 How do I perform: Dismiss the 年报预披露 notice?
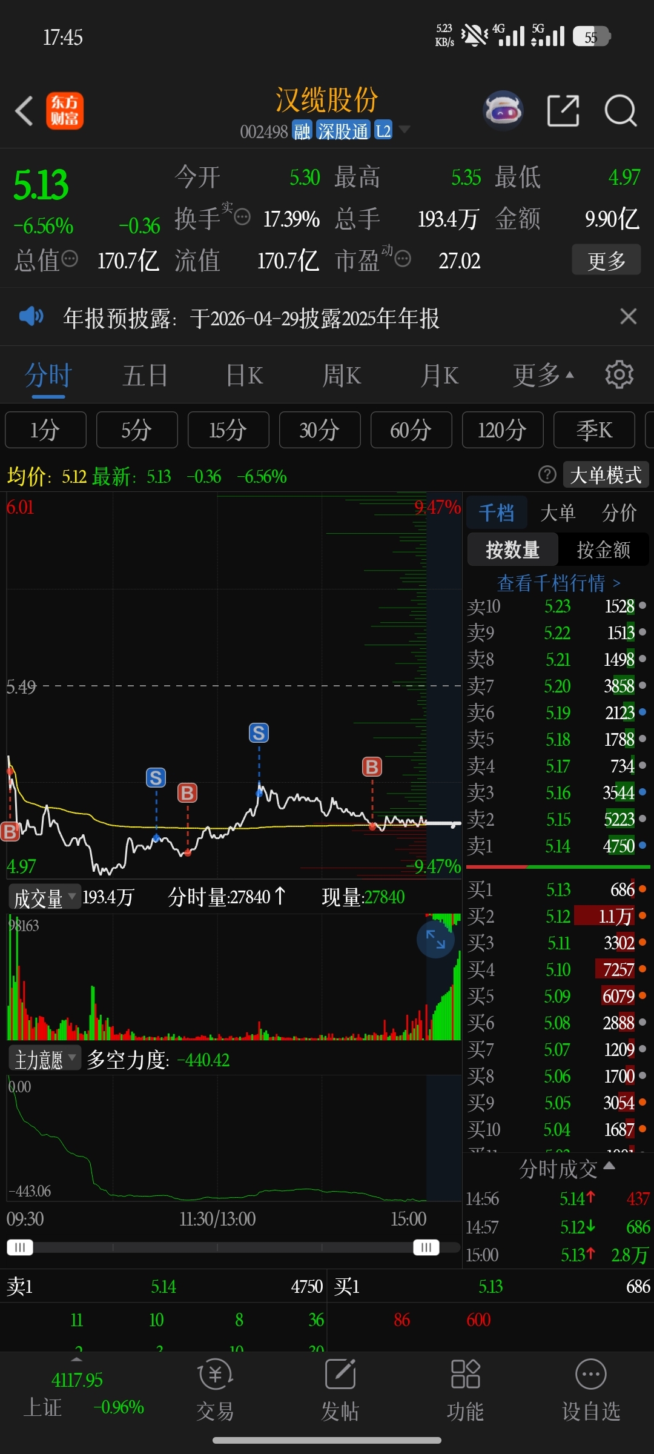629,316
